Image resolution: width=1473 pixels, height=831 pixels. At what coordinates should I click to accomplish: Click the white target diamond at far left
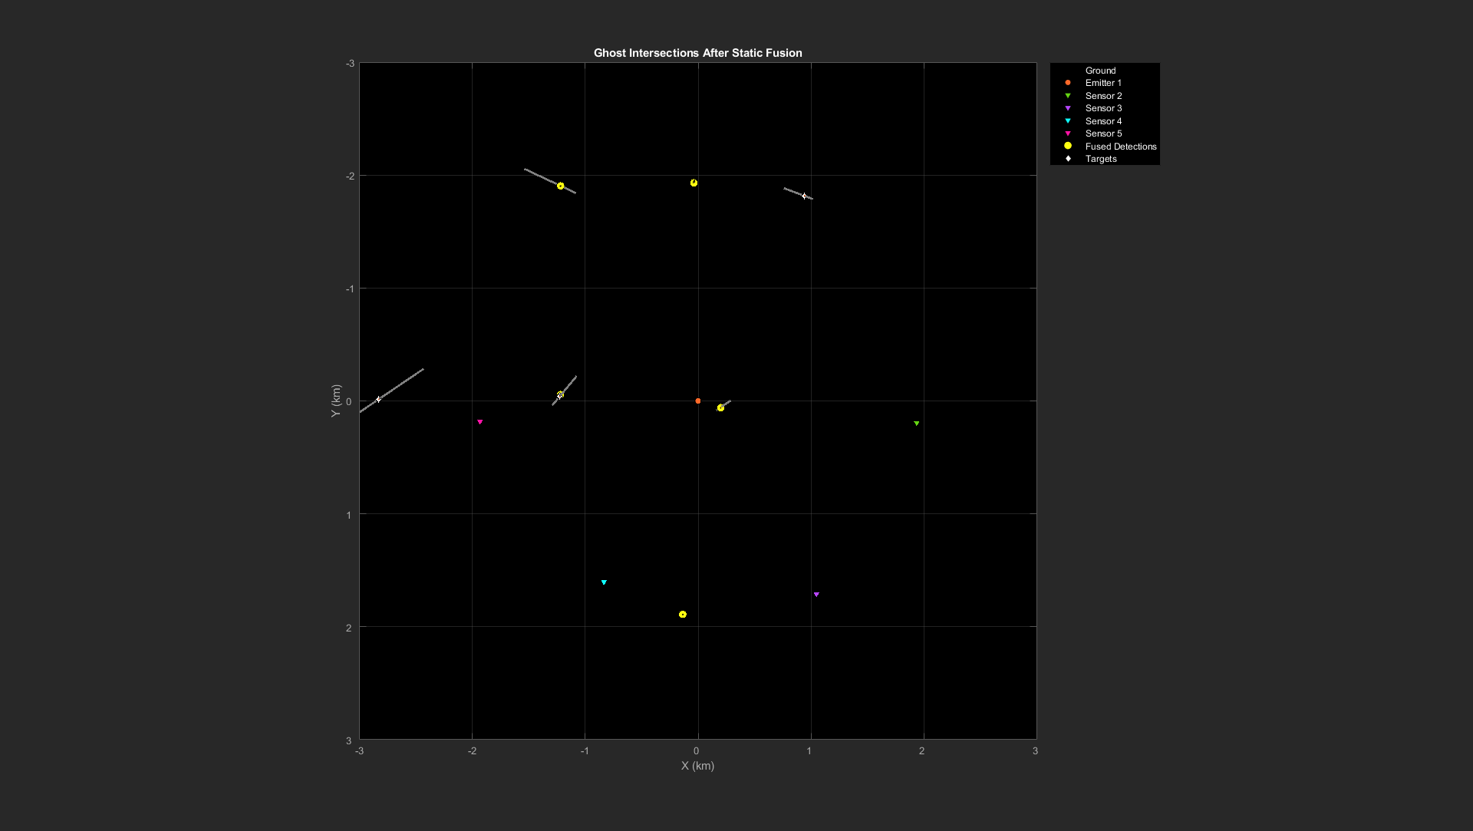pyautogui.click(x=378, y=400)
